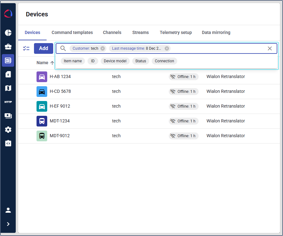Remove the Customer: tech filter chip
The width and height of the screenshot is (283, 236).
coord(103,48)
